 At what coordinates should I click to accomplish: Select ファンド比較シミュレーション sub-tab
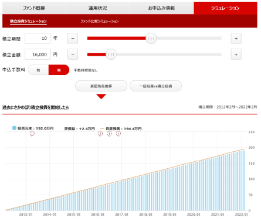coord(100,21)
